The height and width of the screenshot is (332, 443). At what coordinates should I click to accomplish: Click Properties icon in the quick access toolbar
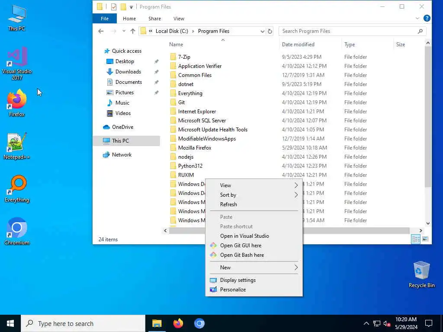point(114,7)
